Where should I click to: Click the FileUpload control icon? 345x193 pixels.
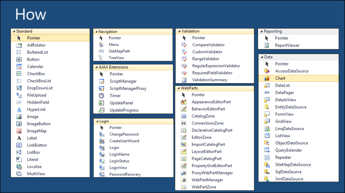tap(19, 95)
